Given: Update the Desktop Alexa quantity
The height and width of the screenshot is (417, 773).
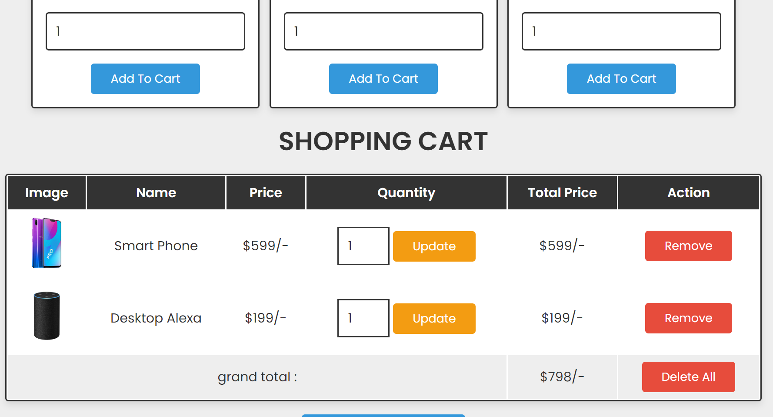Looking at the screenshot, I should point(434,319).
